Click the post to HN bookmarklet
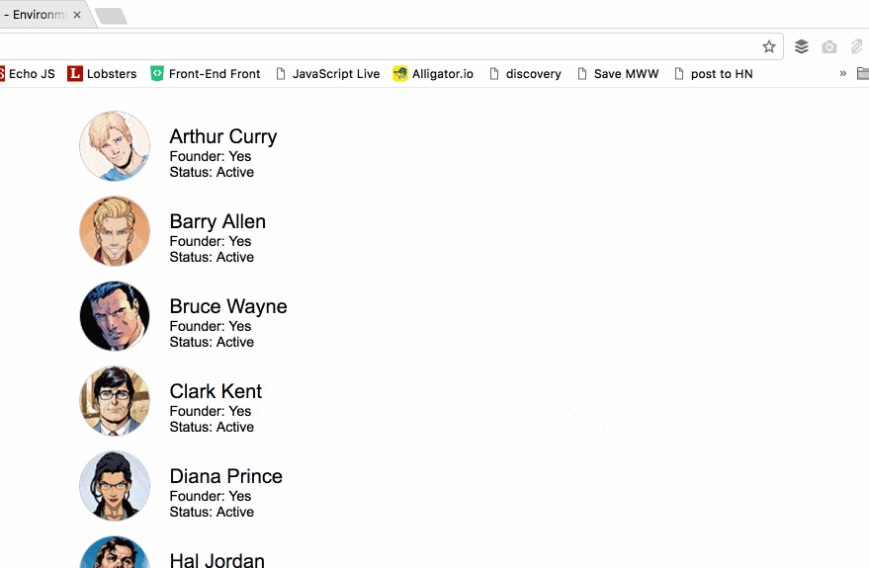Screen dimensions: 869x568 pyautogui.click(x=713, y=73)
